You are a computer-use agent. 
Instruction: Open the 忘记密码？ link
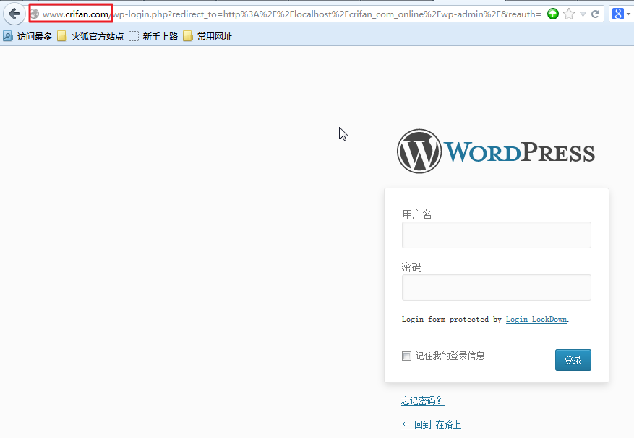(x=422, y=400)
